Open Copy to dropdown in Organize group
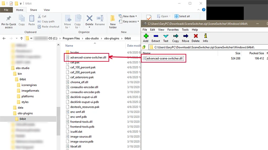Image resolution: width=268 pixels, height=150 pixels. pos(78,22)
